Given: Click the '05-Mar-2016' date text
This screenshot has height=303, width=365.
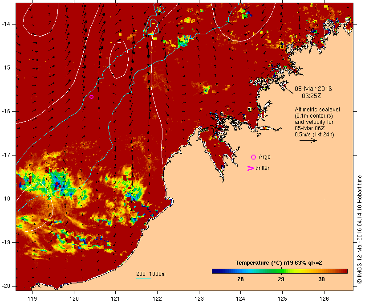Looking at the screenshot, I should pyautogui.click(x=313, y=89).
